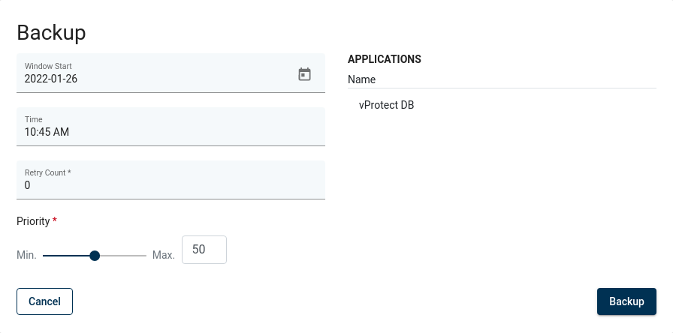This screenshot has width=673, height=333.
Task: Click the Time label text
Action: (34, 119)
